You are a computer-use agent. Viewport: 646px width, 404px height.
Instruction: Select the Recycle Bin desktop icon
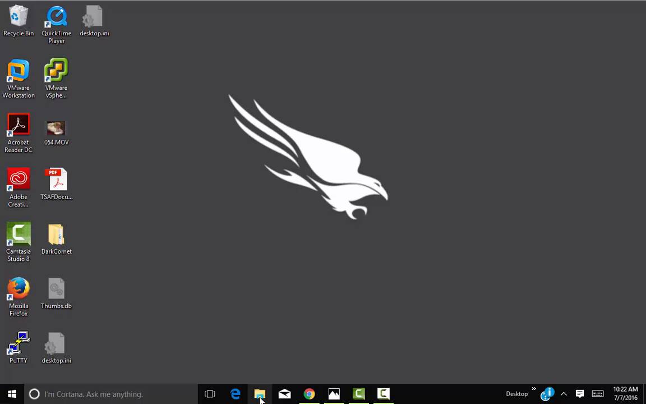coord(19,21)
